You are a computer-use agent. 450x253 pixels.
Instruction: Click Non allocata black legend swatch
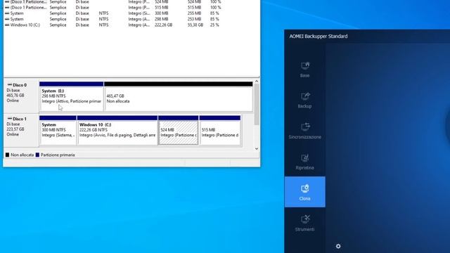[7, 155]
